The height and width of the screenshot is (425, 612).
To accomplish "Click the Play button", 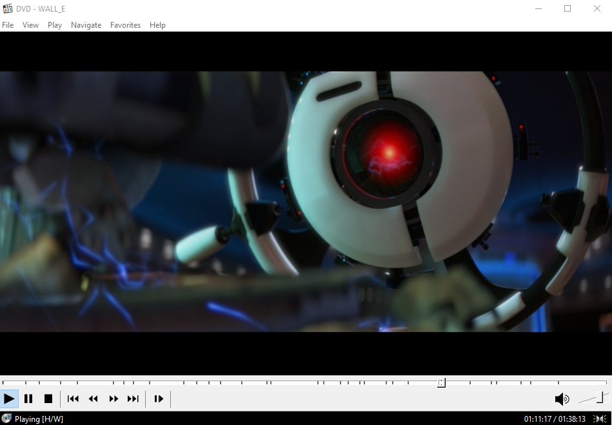I will 9,399.
